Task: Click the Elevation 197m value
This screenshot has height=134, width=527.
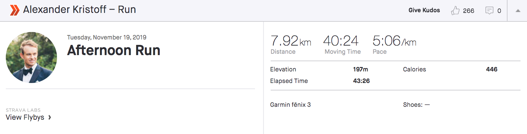Action: tap(360, 69)
